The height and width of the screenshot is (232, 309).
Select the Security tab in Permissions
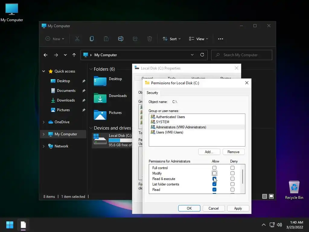pyautogui.click(x=152, y=93)
